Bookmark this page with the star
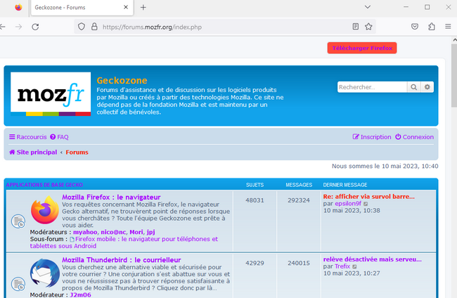457x298 pixels. (x=368, y=27)
